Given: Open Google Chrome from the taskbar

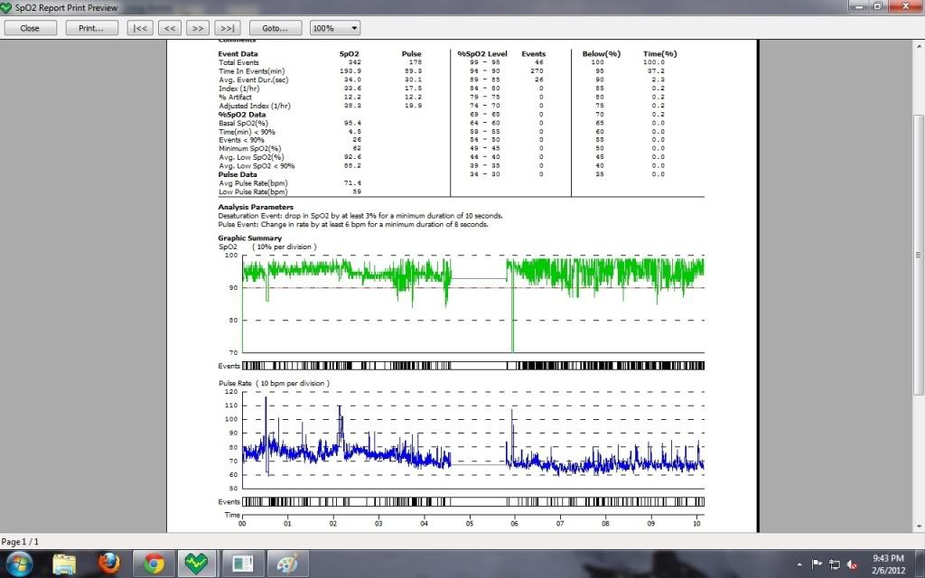Looking at the screenshot, I should click(x=154, y=564).
